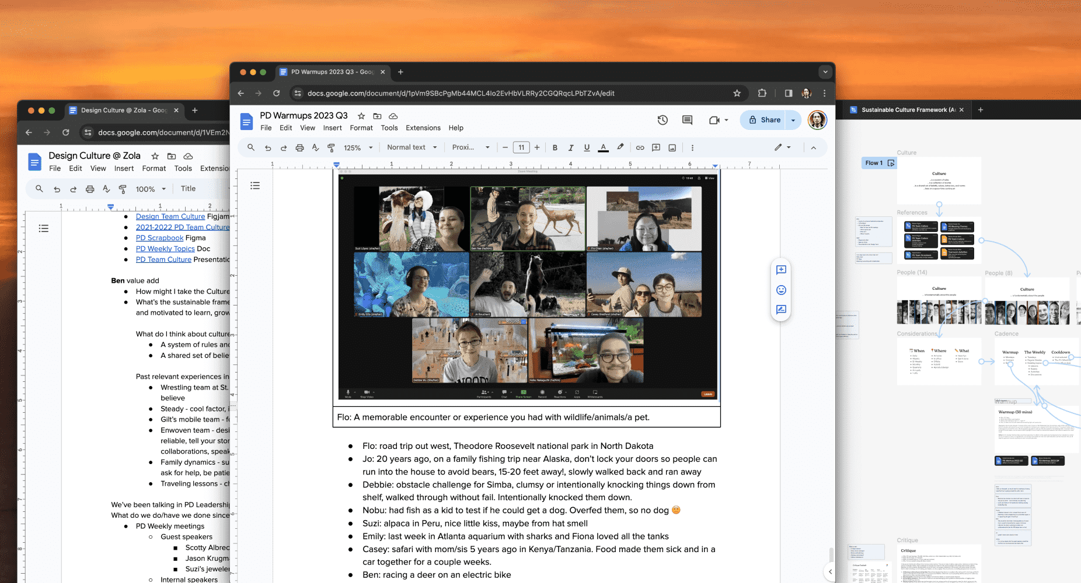Open the text color picker

pos(603,148)
